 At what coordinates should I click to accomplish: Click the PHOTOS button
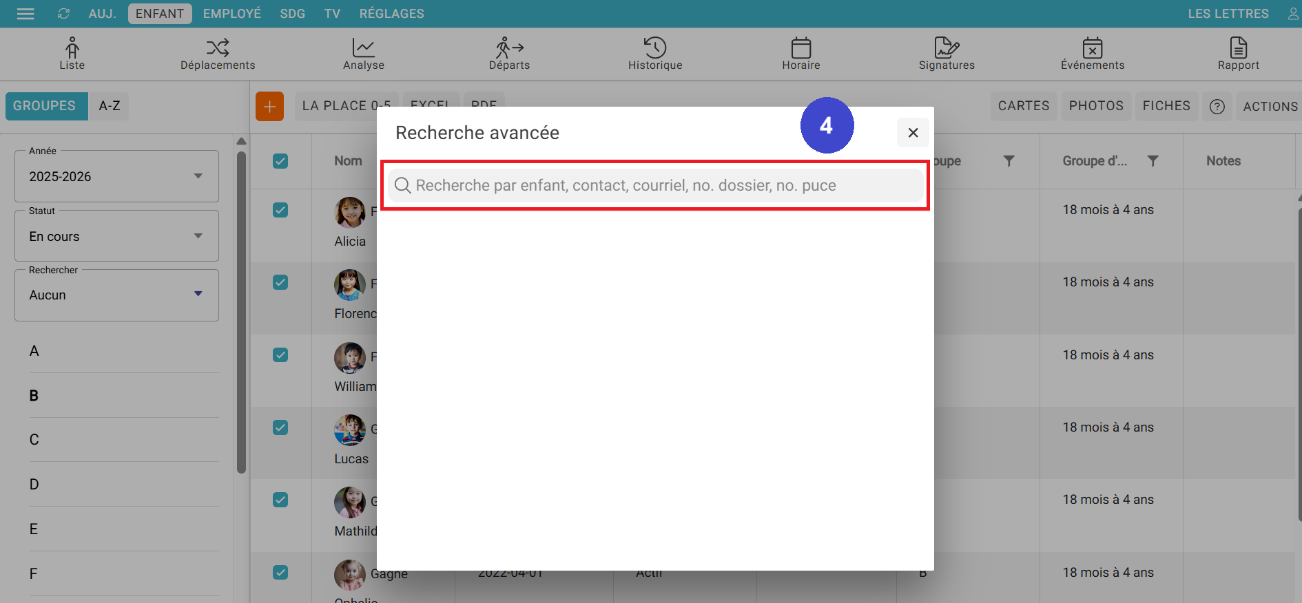(x=1095, y=106)
